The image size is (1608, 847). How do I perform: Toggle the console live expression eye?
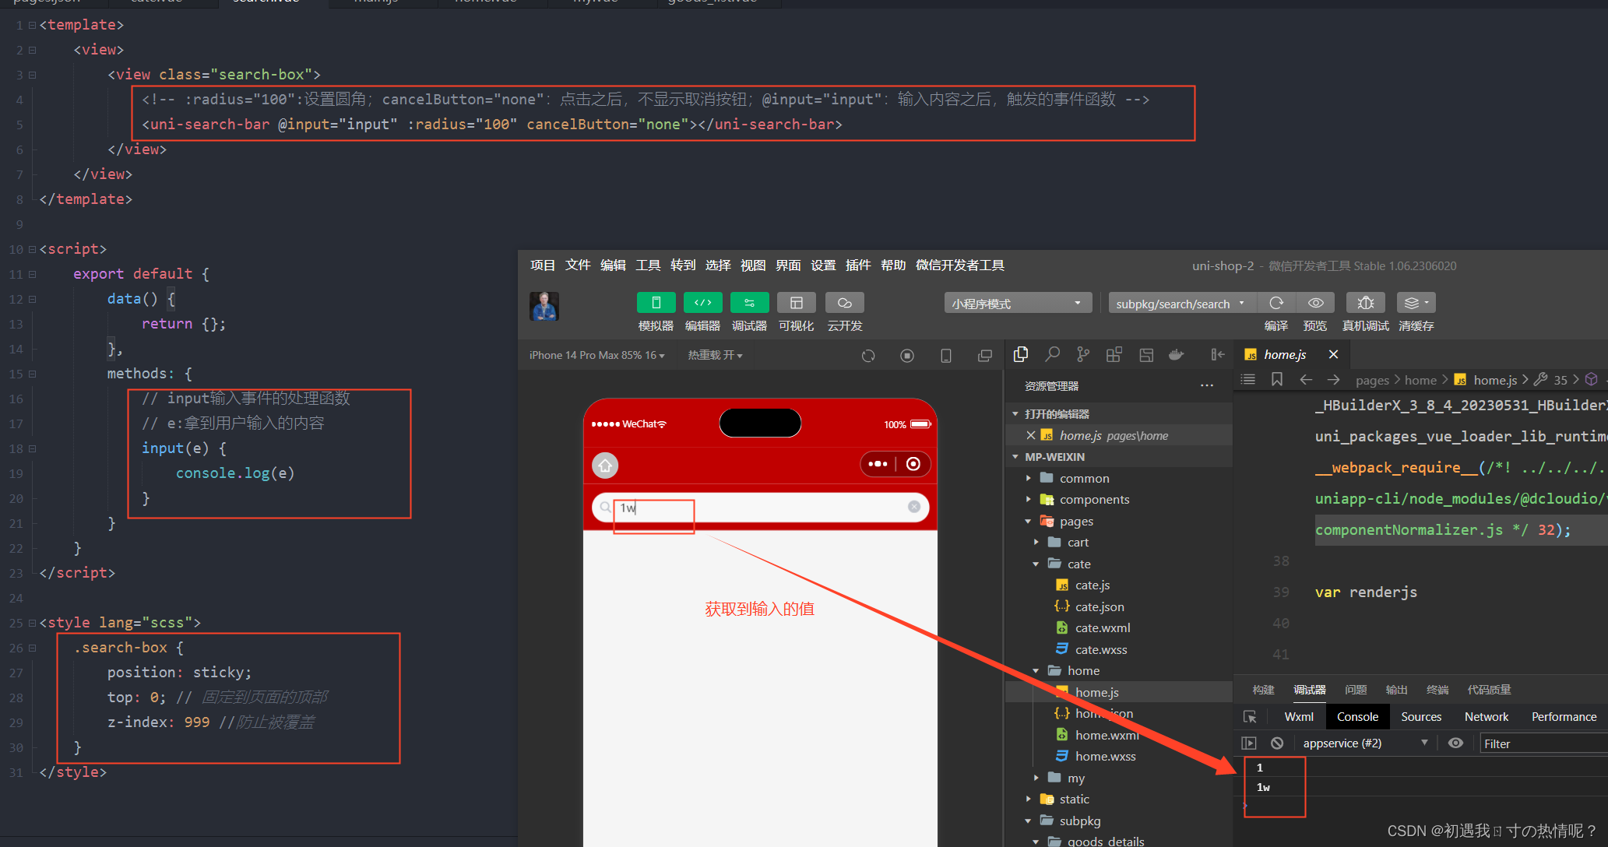[1455, 743]
